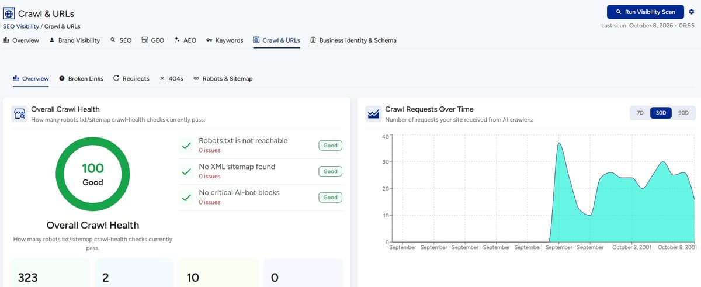Click the Robots & Sitemap link icon
Screen dimensions: 701x287
(x=196, y=78)
